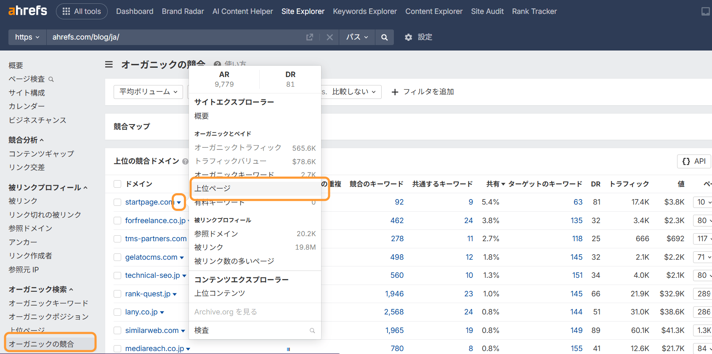
Task: Open the 比較しない dropdown
Action: [x=353, y=92]
